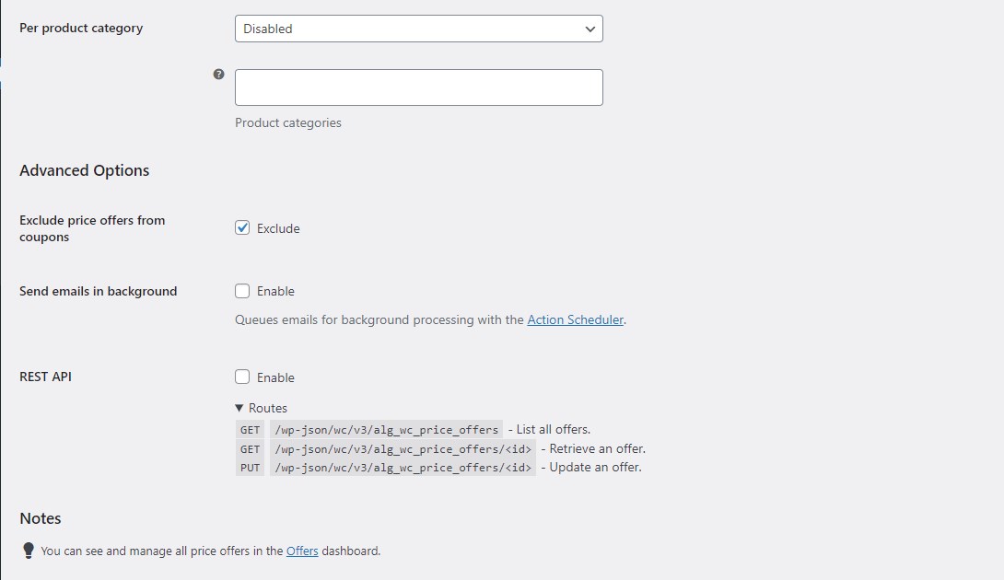This screenshot has height=580, width=1004.
Task: Click the Advanced Options section heading
Action: point(84,170)
